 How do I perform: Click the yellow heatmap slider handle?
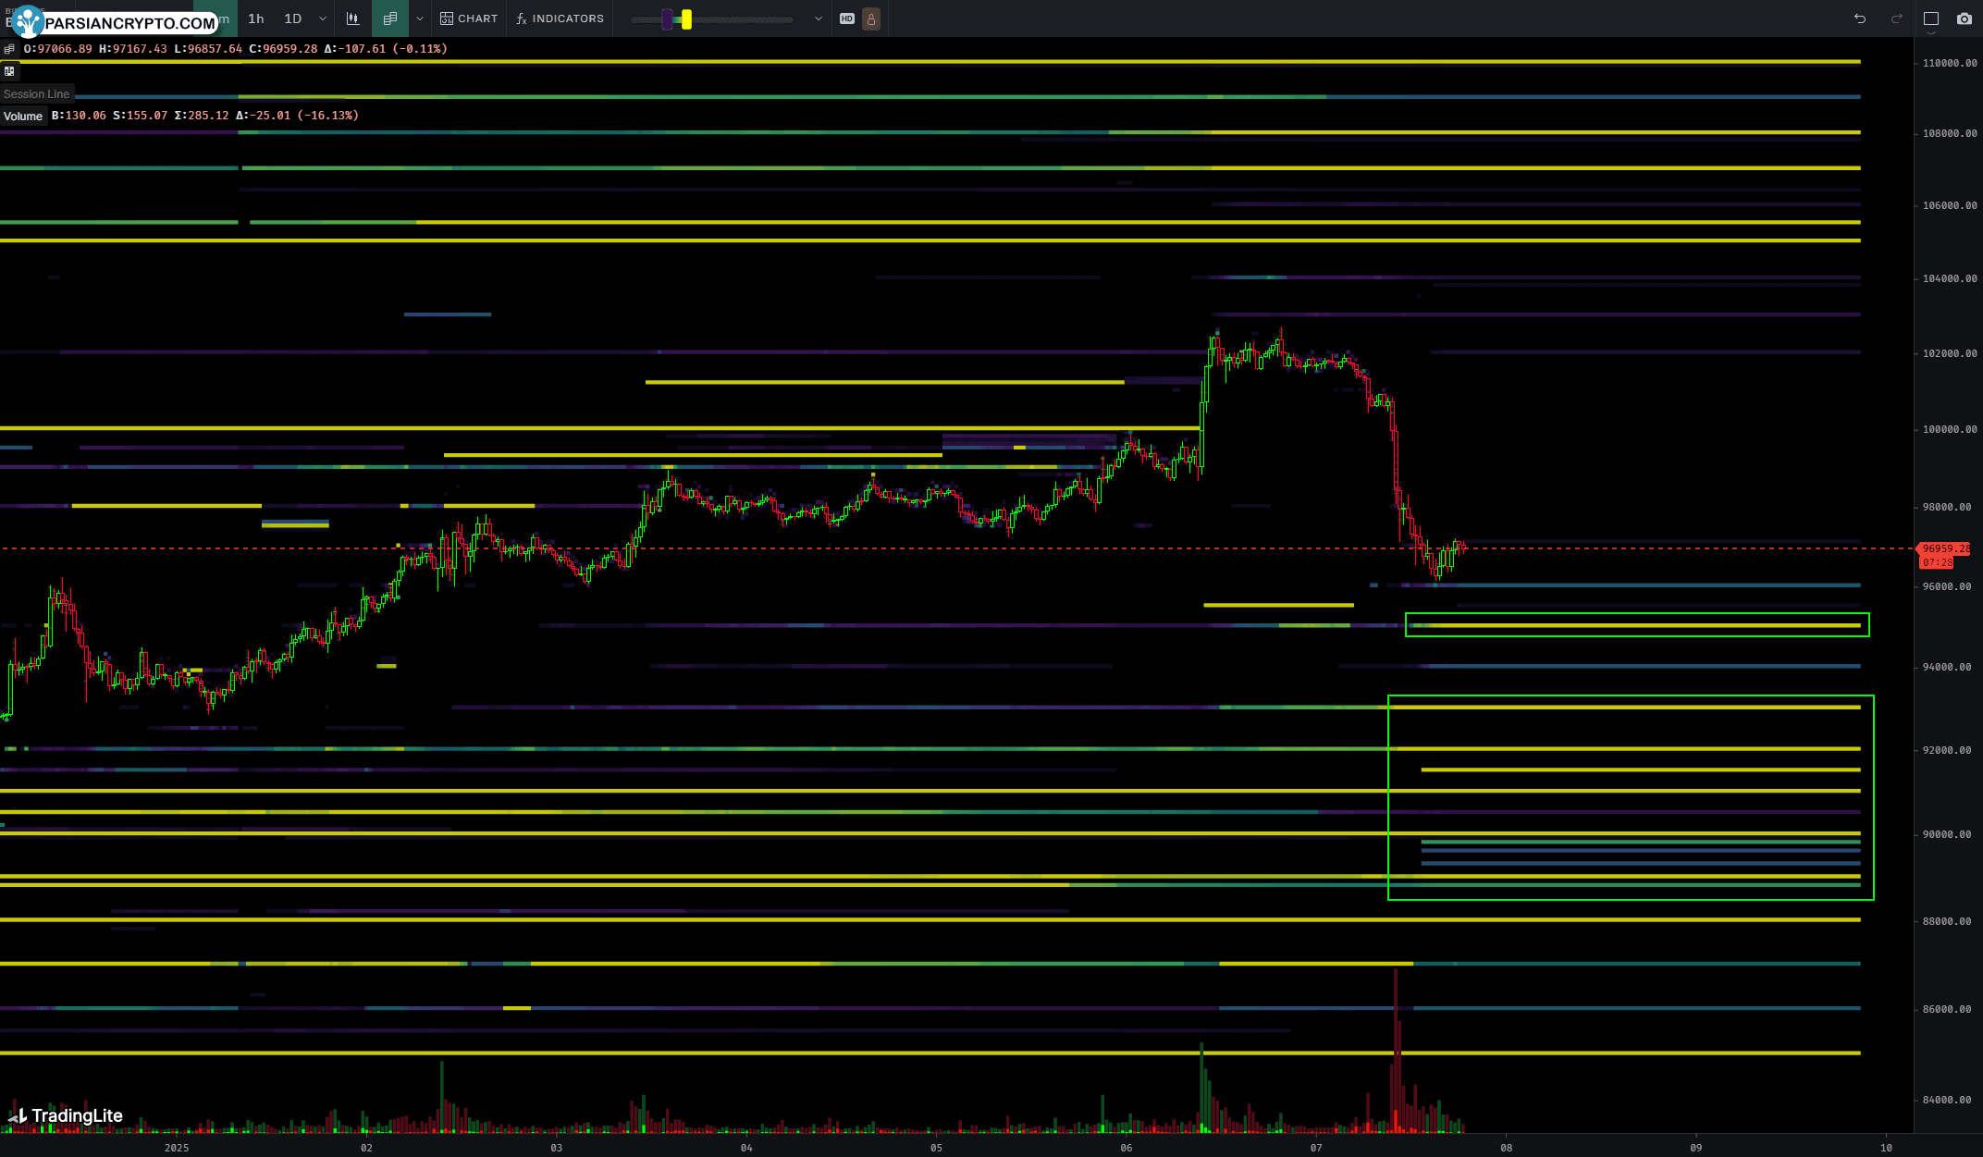686,19
